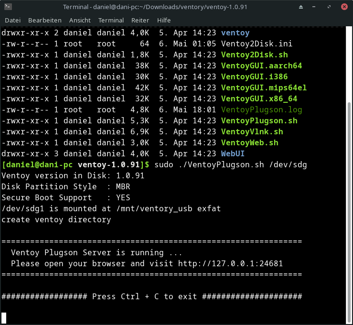Click the 64 size of Ventoy2Disk.ini
353x325 pixels.
pos(144,43)
